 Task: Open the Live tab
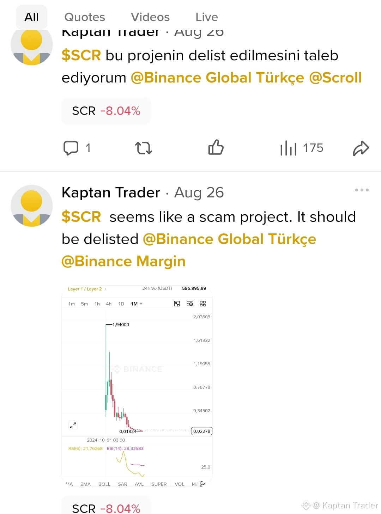pyautogui.click(x=207, y=17)
